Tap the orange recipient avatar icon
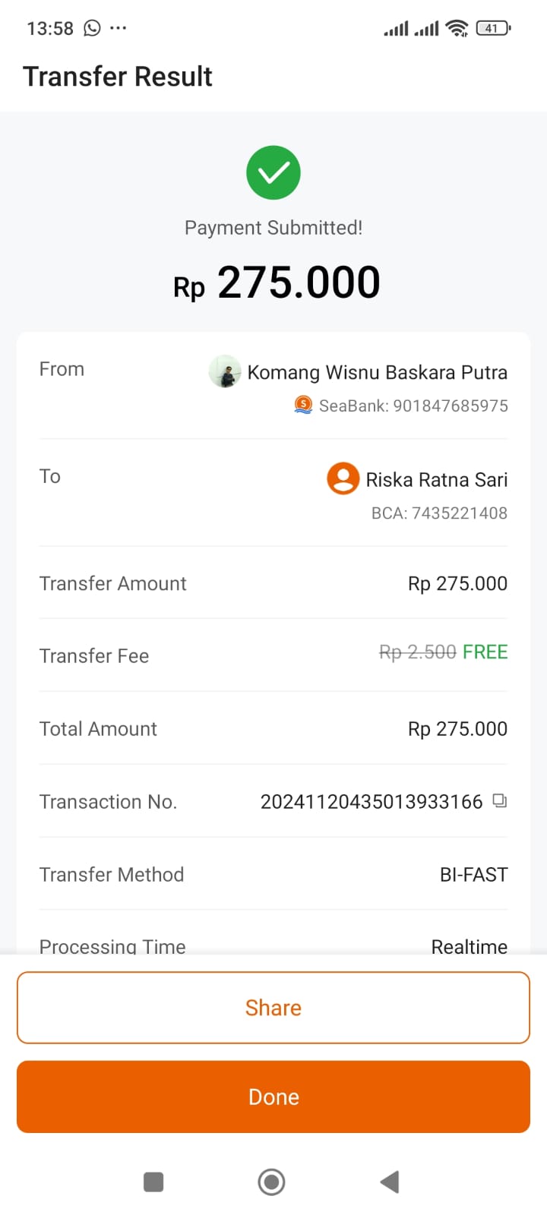Image resolution: width=547 pixels, height=1215 pixels. click(343, 479)
